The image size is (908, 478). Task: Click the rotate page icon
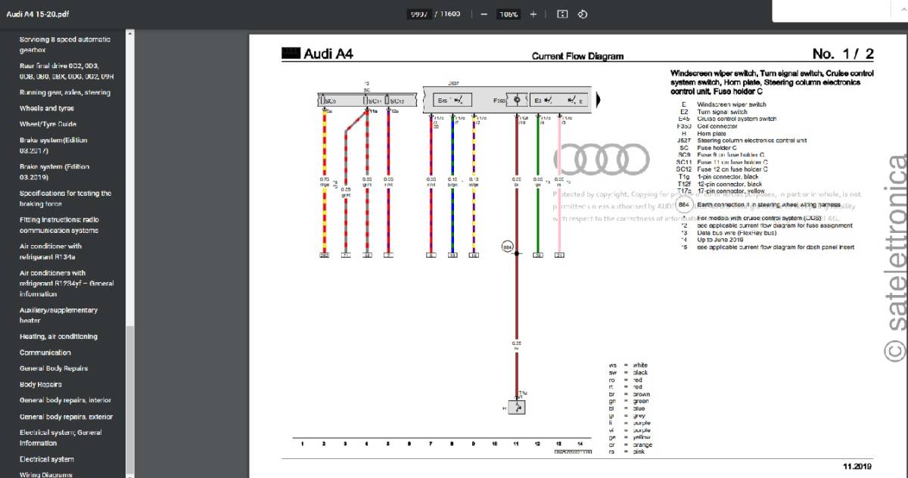coord(583,14)
